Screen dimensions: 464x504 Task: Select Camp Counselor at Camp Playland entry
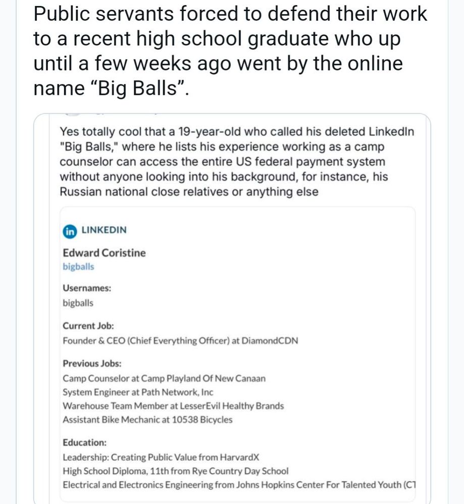tap(164, 378)
